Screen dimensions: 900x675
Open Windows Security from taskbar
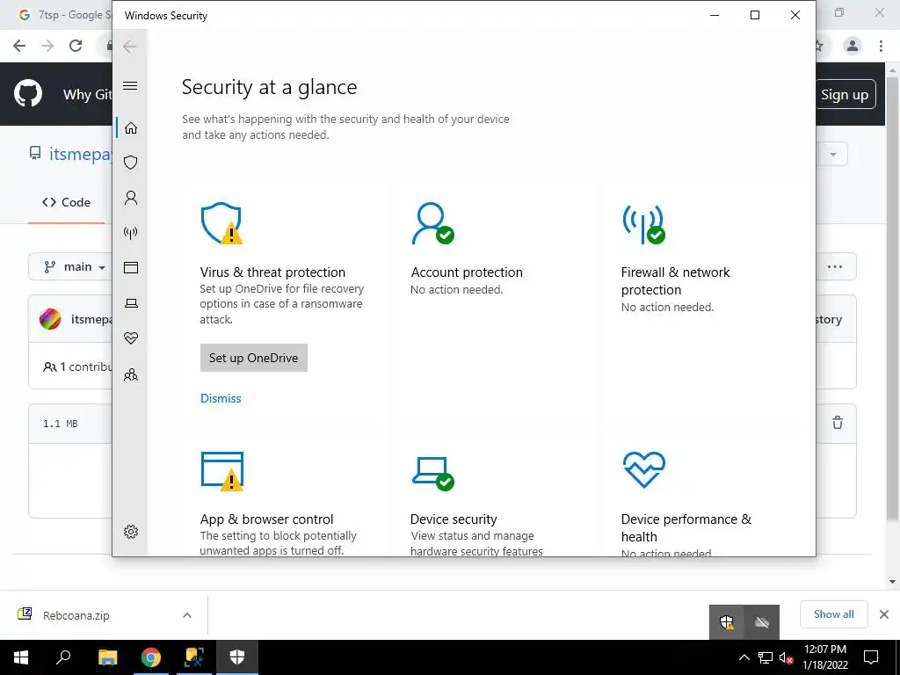pos(237,657)
